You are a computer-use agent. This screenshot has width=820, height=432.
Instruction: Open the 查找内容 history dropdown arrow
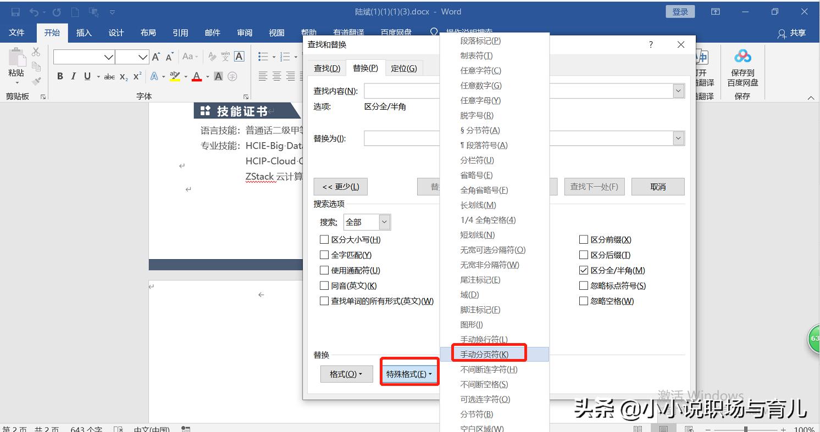tap(678, 91)
